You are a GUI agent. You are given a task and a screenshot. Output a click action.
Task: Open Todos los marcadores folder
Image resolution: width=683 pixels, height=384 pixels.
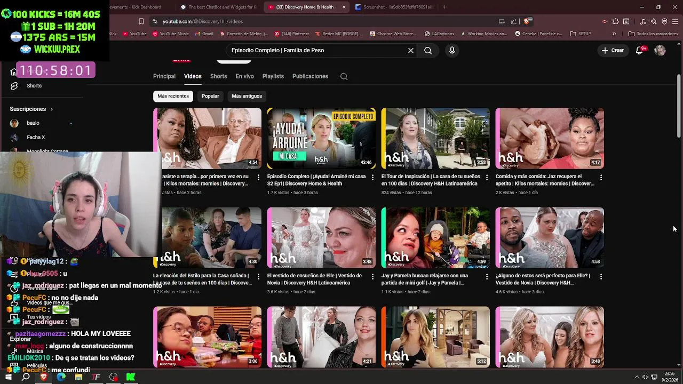653,34
